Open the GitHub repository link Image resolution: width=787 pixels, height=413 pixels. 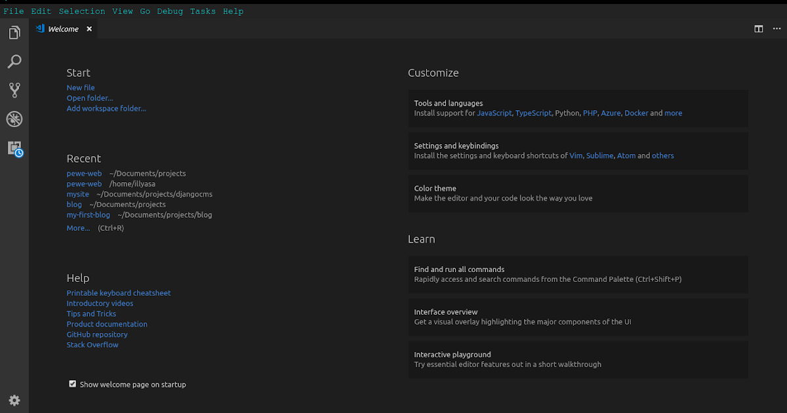[x=97, y=334]
